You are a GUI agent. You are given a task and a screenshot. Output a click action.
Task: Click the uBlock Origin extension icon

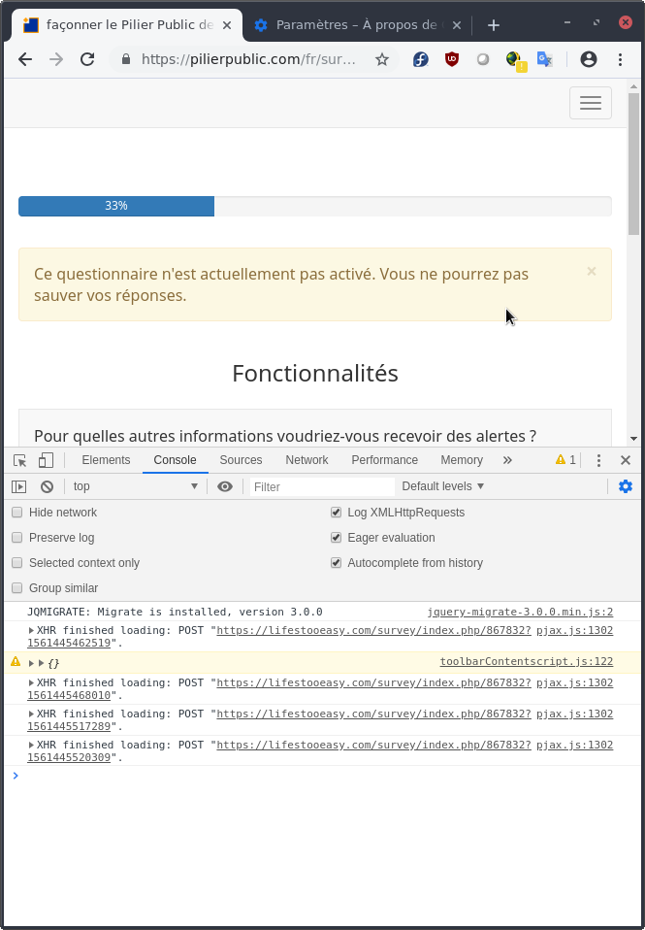[452, 59]
